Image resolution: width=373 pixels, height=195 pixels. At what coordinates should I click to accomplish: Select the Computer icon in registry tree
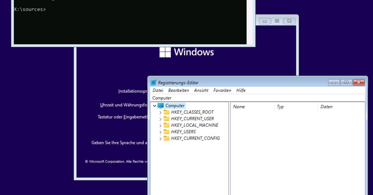coord(160,106)
